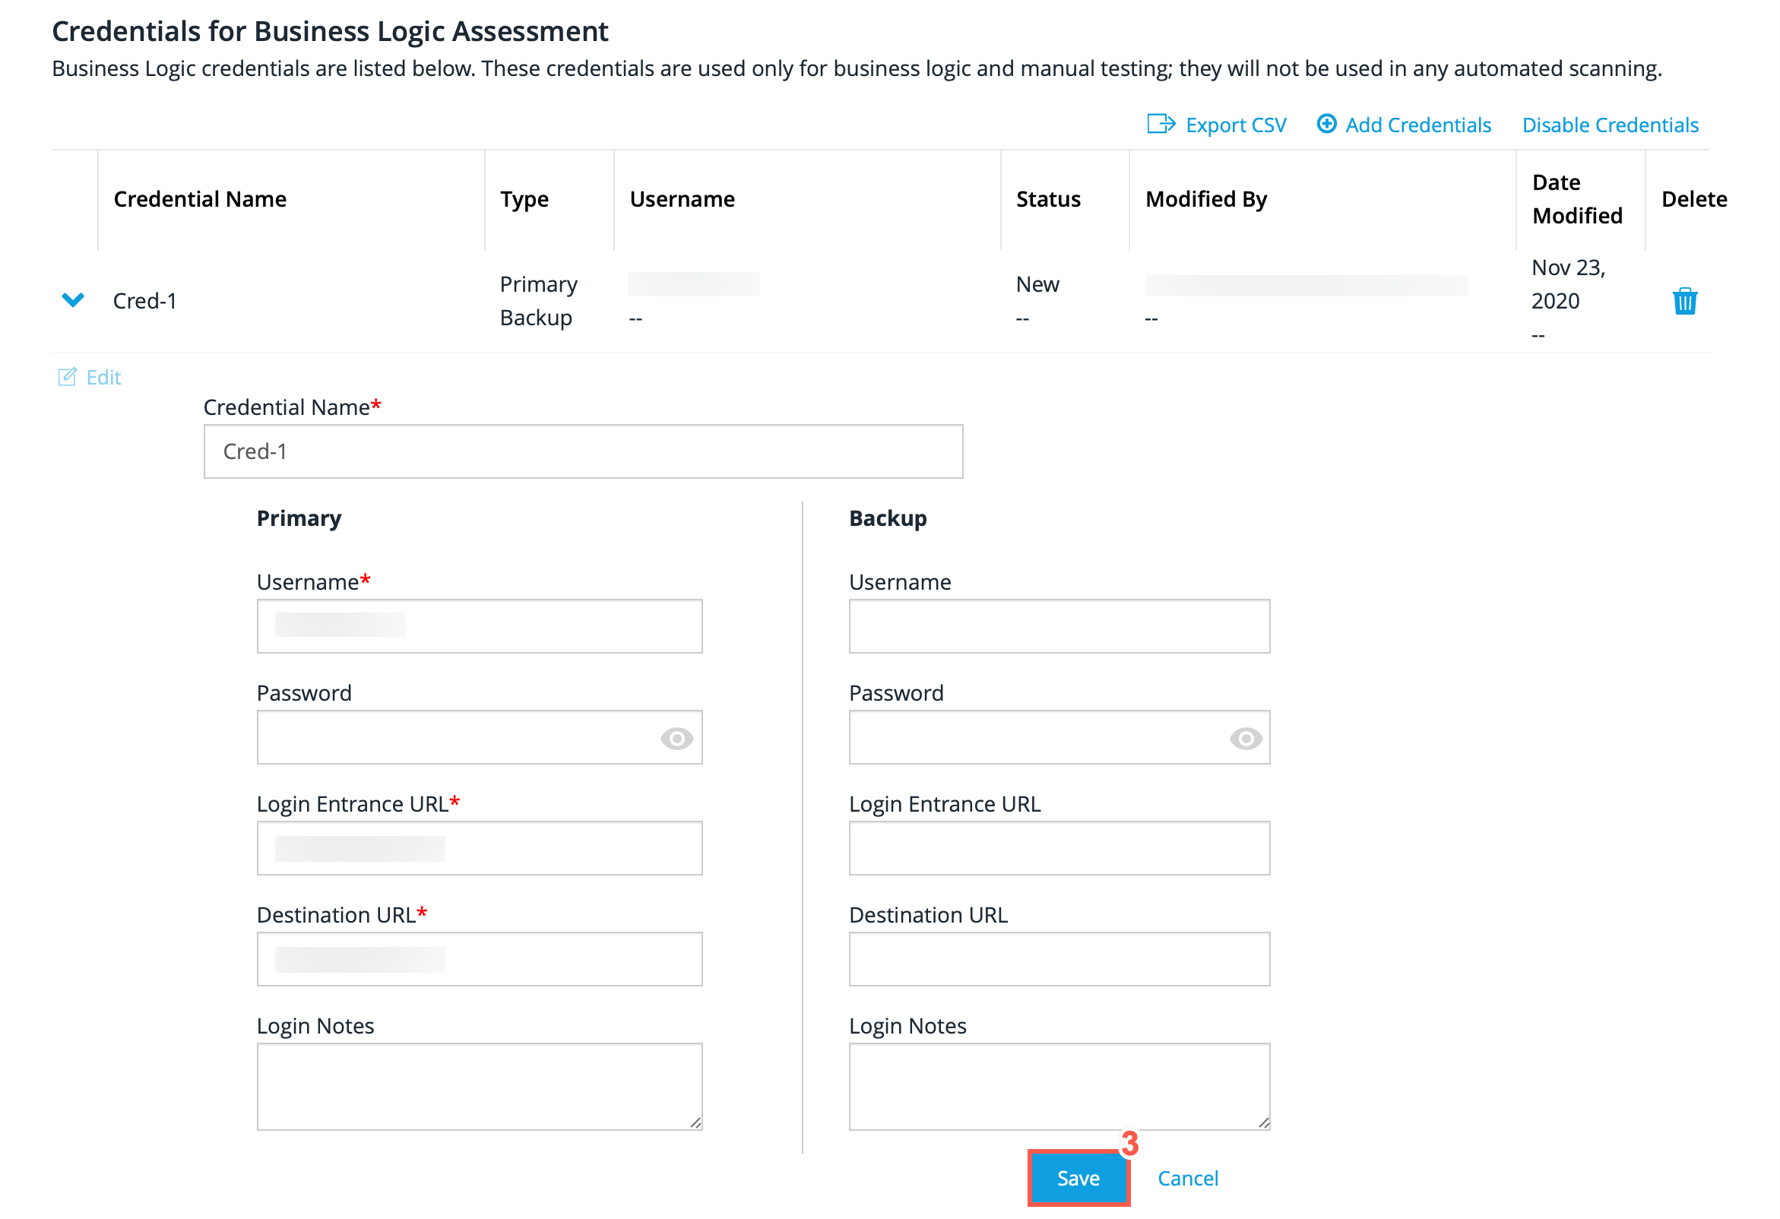
Task: Click the Backup Login Notes textarea
Action: (1059, 1087)
